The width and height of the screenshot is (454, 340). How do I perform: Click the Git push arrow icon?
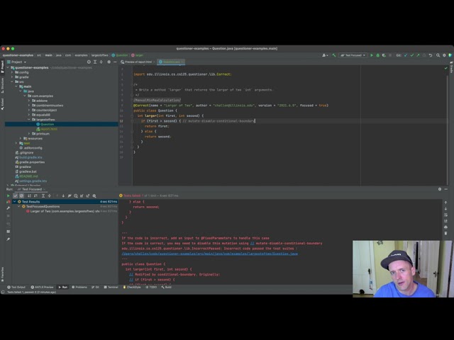418,55
